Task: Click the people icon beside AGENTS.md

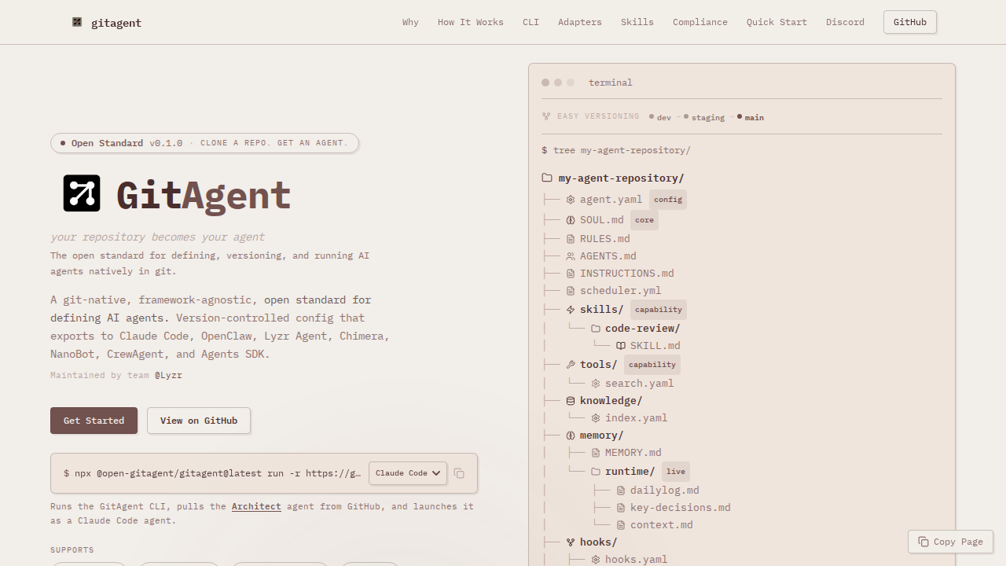Action: (x=570, y=255)
